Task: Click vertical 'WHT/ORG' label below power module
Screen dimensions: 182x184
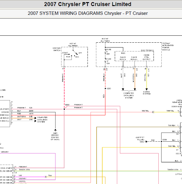Action: (x=133, y=78)
